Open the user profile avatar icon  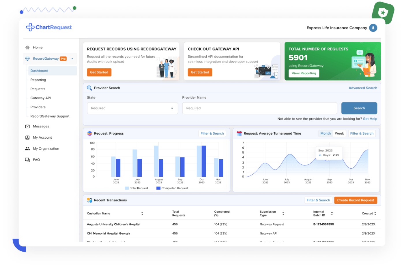[x=373, y=28]
